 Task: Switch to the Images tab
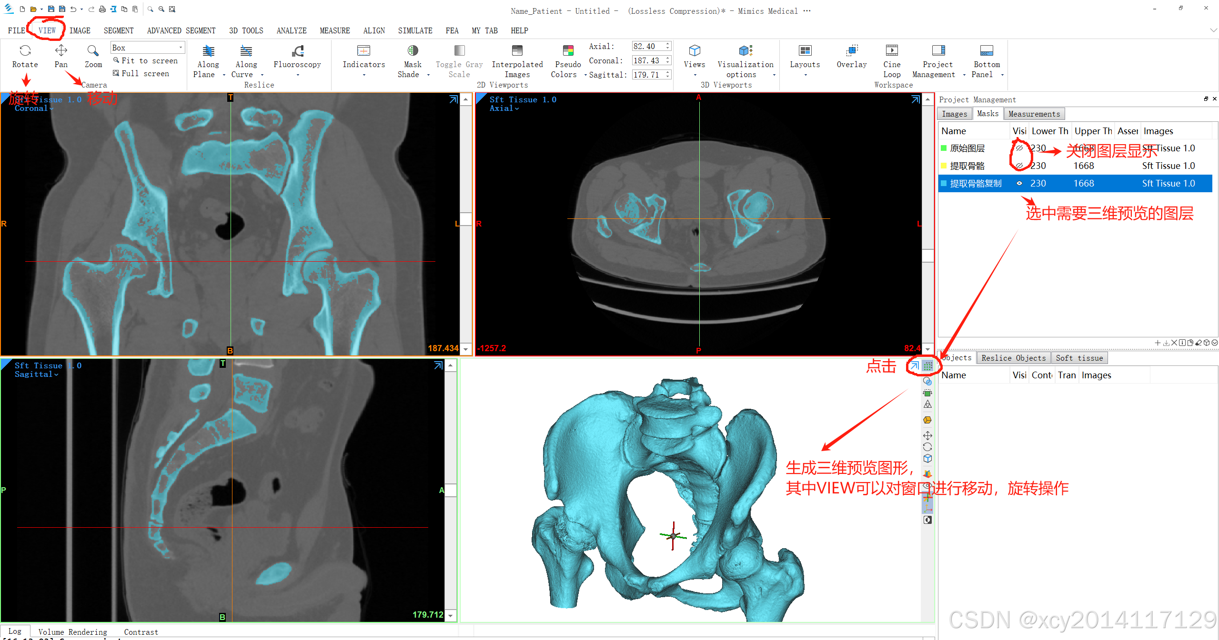coord(954,114)
